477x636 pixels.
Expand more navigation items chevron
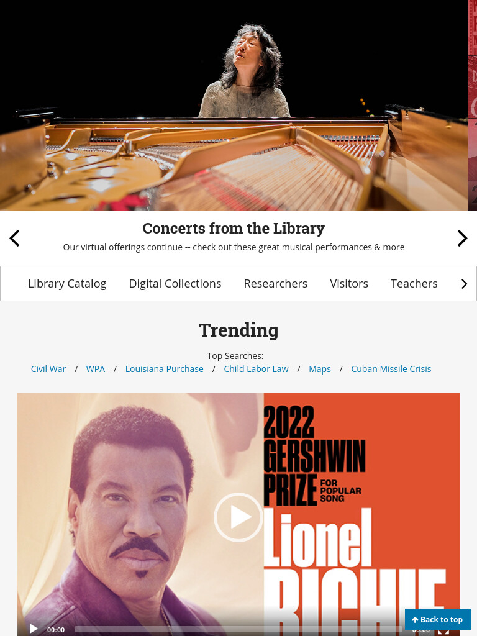[464, 284]
